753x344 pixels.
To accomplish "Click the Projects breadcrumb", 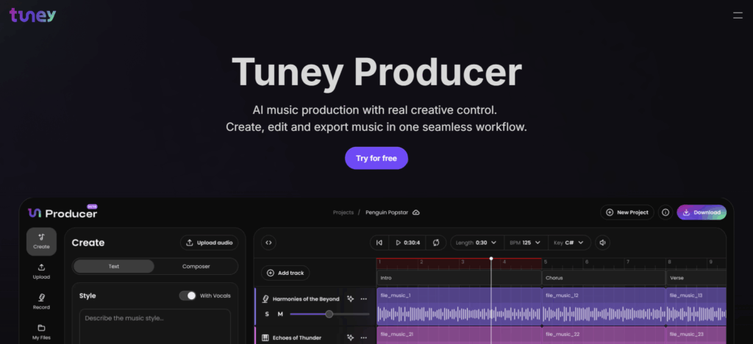I will tap(343, 212).
